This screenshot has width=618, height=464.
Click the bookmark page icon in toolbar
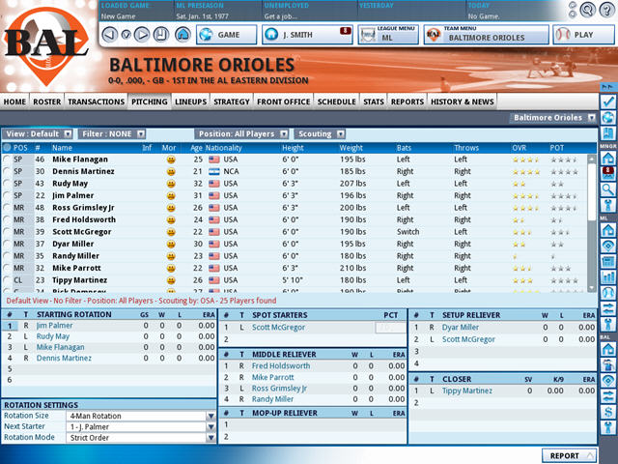click(161, 35)
